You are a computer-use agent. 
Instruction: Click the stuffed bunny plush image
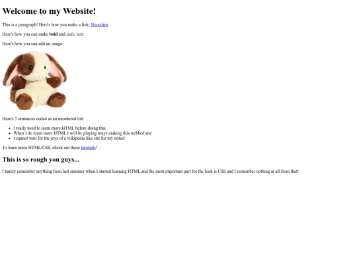point(34,81)
